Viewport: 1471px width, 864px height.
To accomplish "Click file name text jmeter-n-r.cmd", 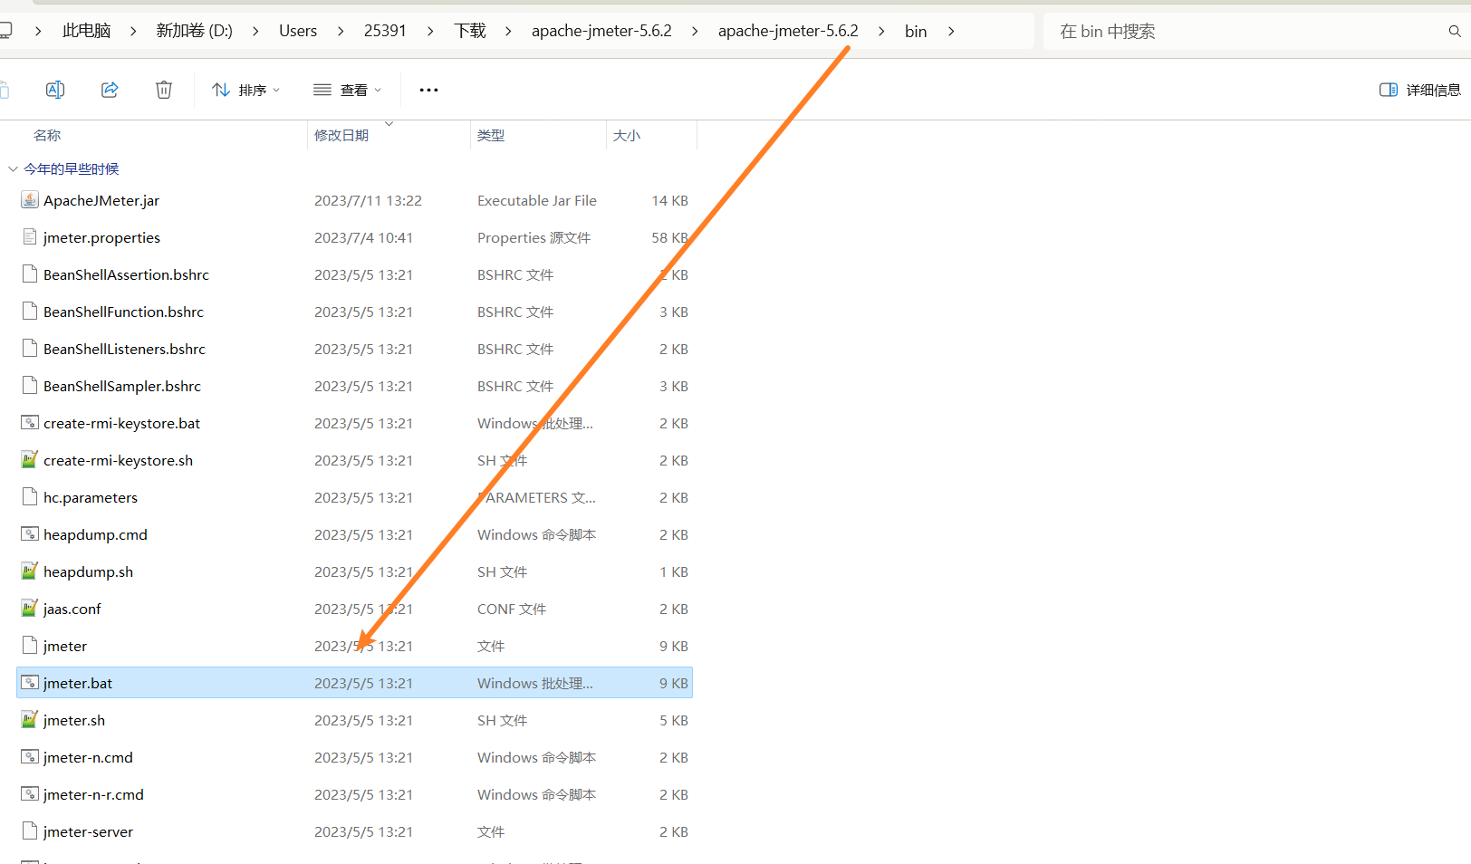I will 93,794.
